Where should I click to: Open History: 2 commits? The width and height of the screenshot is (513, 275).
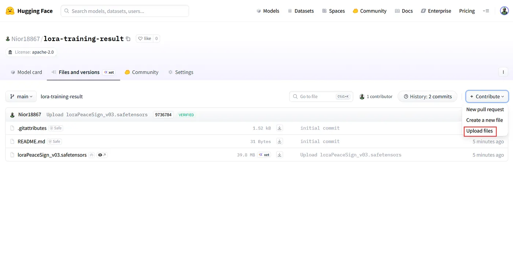pyautogui.click(x=428, y=96)
